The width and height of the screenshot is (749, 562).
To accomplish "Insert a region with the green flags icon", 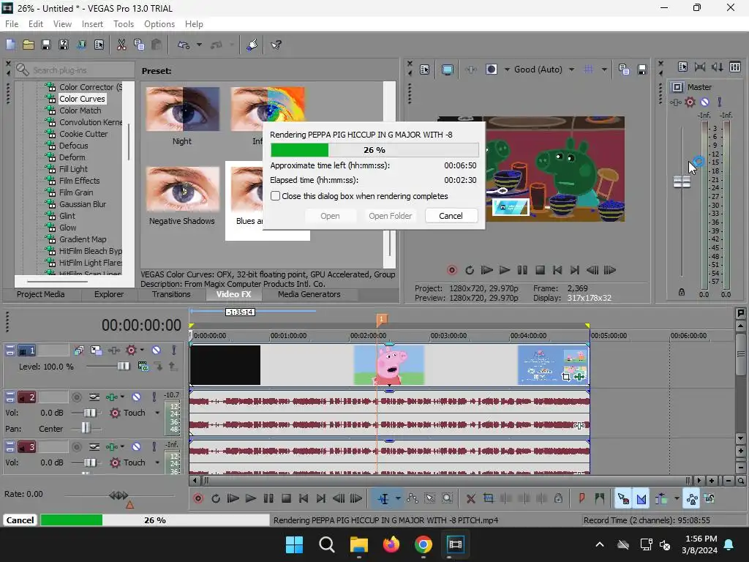I will (x=600, y=499).
